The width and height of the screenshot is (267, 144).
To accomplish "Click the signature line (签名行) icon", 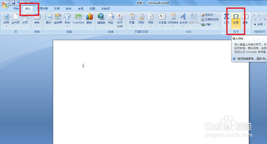I will coord(203,15).
